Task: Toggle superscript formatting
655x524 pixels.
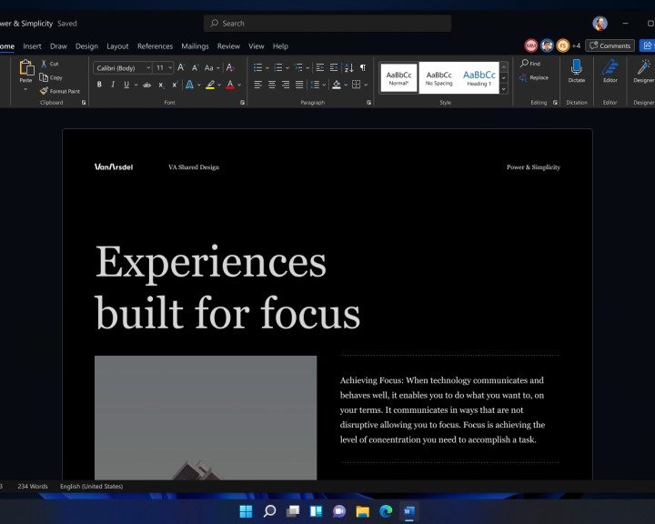Action: click(x=175, y=85)
